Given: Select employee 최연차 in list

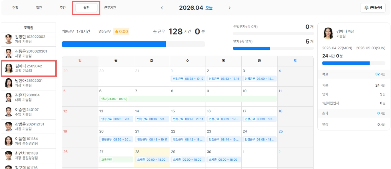Looking at the screenshot, I should [29, 156].
